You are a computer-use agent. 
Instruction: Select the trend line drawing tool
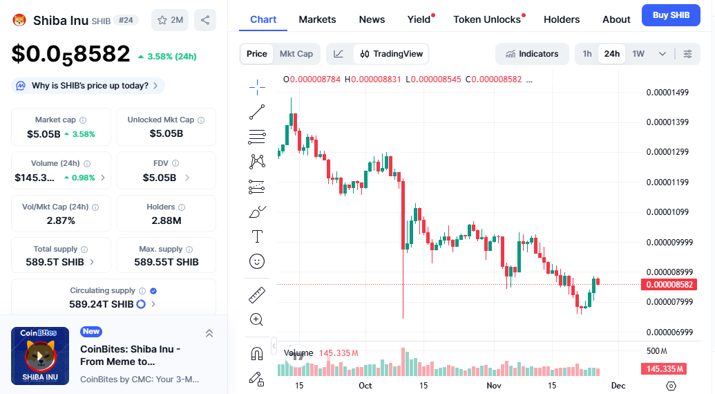(x=257, y=112)
